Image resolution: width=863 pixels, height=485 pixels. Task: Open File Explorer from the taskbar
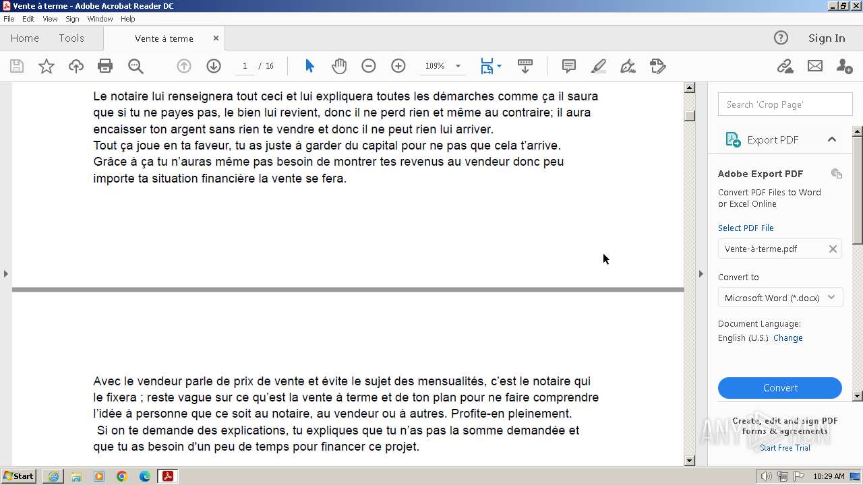point(76,476)
